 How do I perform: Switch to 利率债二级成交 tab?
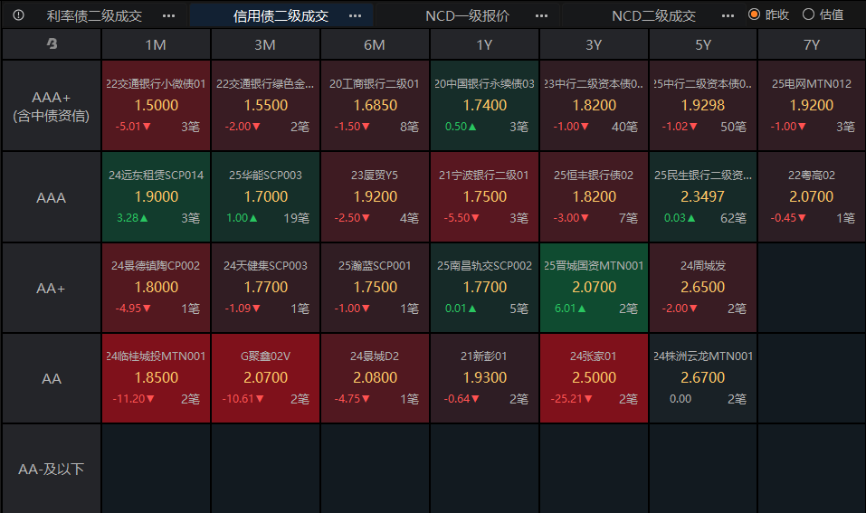click(94, 15)
